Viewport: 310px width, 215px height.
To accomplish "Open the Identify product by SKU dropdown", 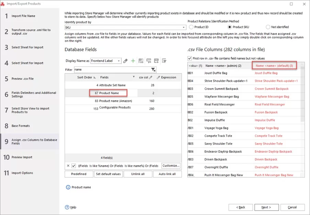I will coord(184,27).
